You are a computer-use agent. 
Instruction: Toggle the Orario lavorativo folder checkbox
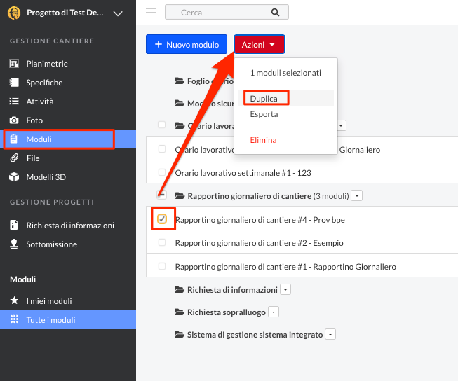[x=161, y=125]
